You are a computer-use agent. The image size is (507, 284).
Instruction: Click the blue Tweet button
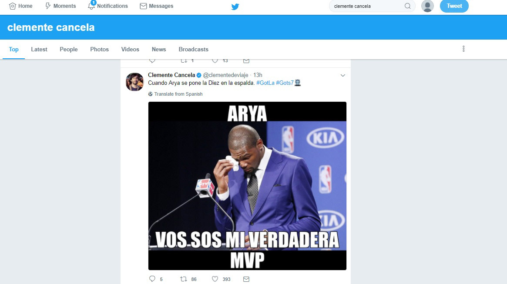click(x=454, y=6)
